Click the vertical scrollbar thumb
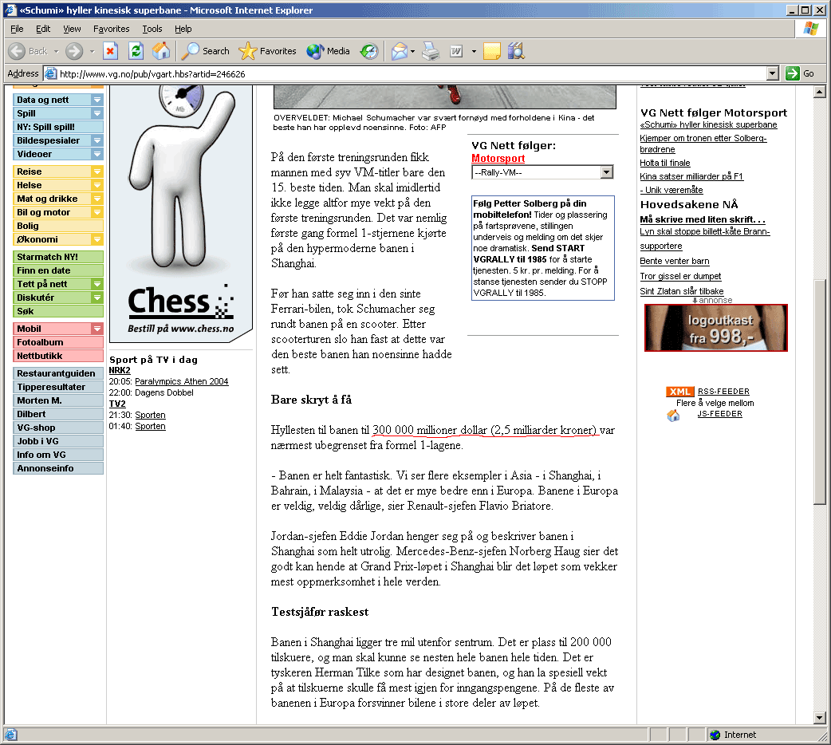831x745 pixels. pyautogui.click(x=819, y=392)
